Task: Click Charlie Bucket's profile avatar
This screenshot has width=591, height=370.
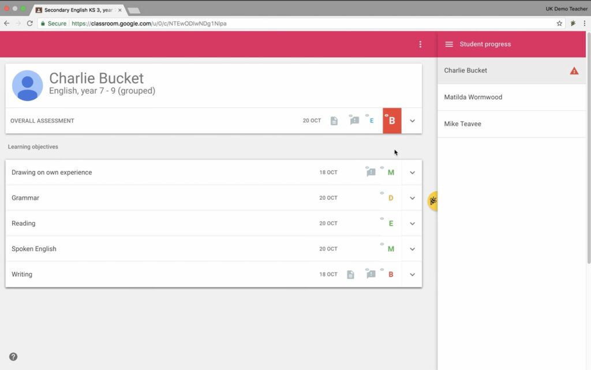Action: pyautogui.click(x=27, y=85)
